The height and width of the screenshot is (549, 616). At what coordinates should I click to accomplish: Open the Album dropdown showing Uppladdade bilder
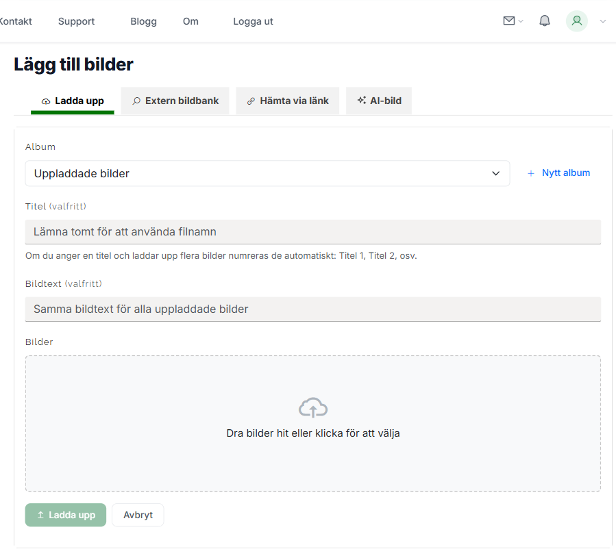click(x=267, y=173)
